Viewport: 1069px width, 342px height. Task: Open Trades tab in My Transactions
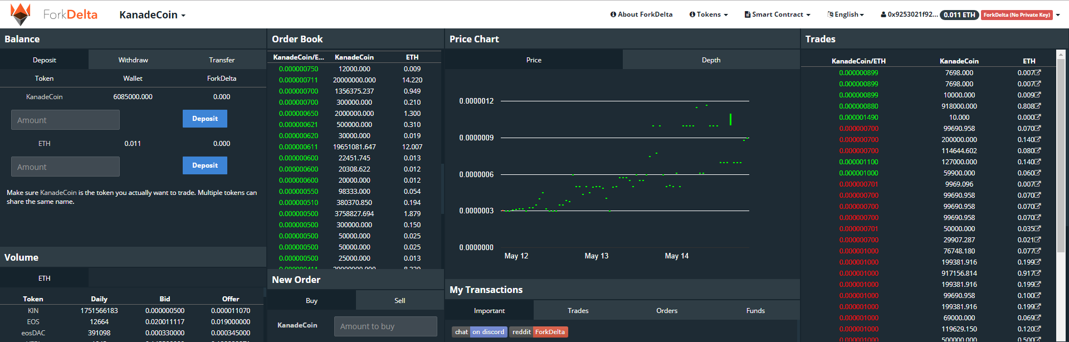click(578, 310)
